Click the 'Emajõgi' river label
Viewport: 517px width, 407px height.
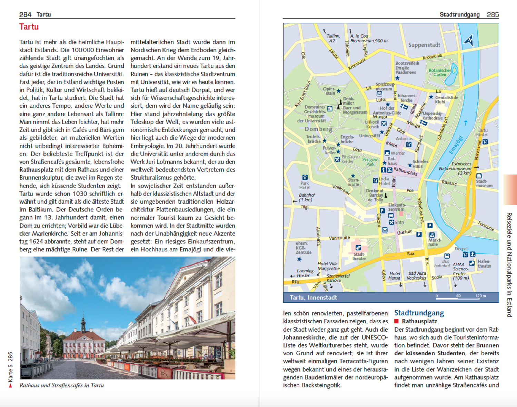coord(456,145)
